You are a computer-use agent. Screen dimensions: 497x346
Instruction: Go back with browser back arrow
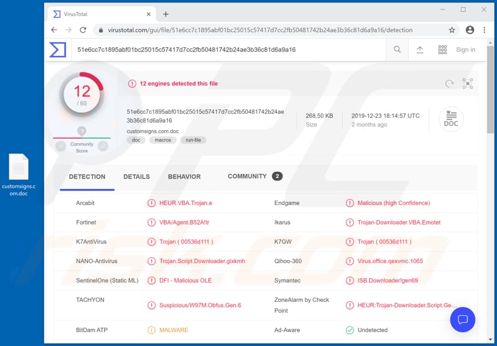(x=54, y=30)
